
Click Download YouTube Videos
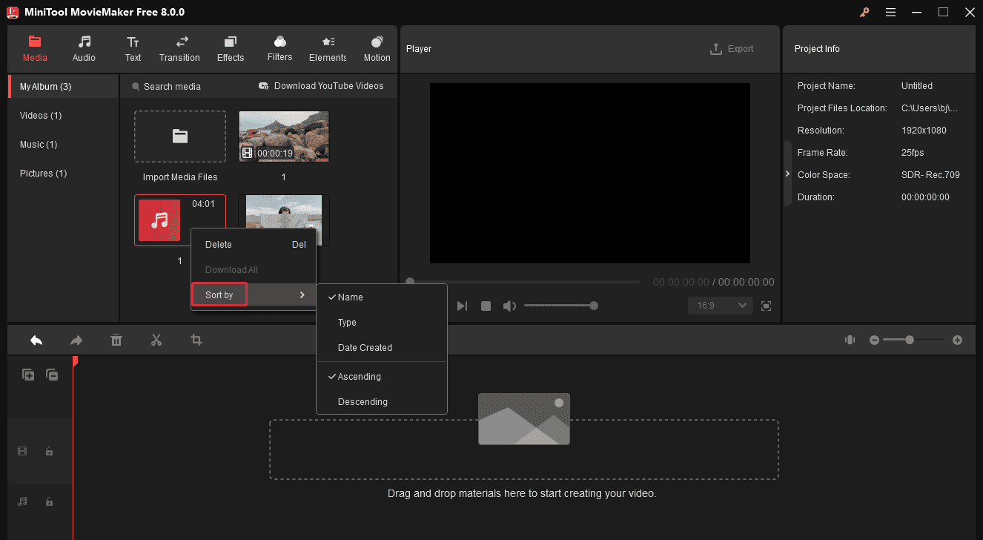tap(320, 86)
